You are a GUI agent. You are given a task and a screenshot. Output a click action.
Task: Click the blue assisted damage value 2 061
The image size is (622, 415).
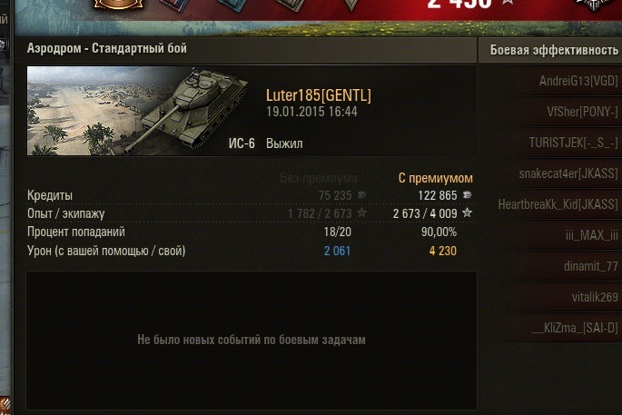[x=337, y=251]
